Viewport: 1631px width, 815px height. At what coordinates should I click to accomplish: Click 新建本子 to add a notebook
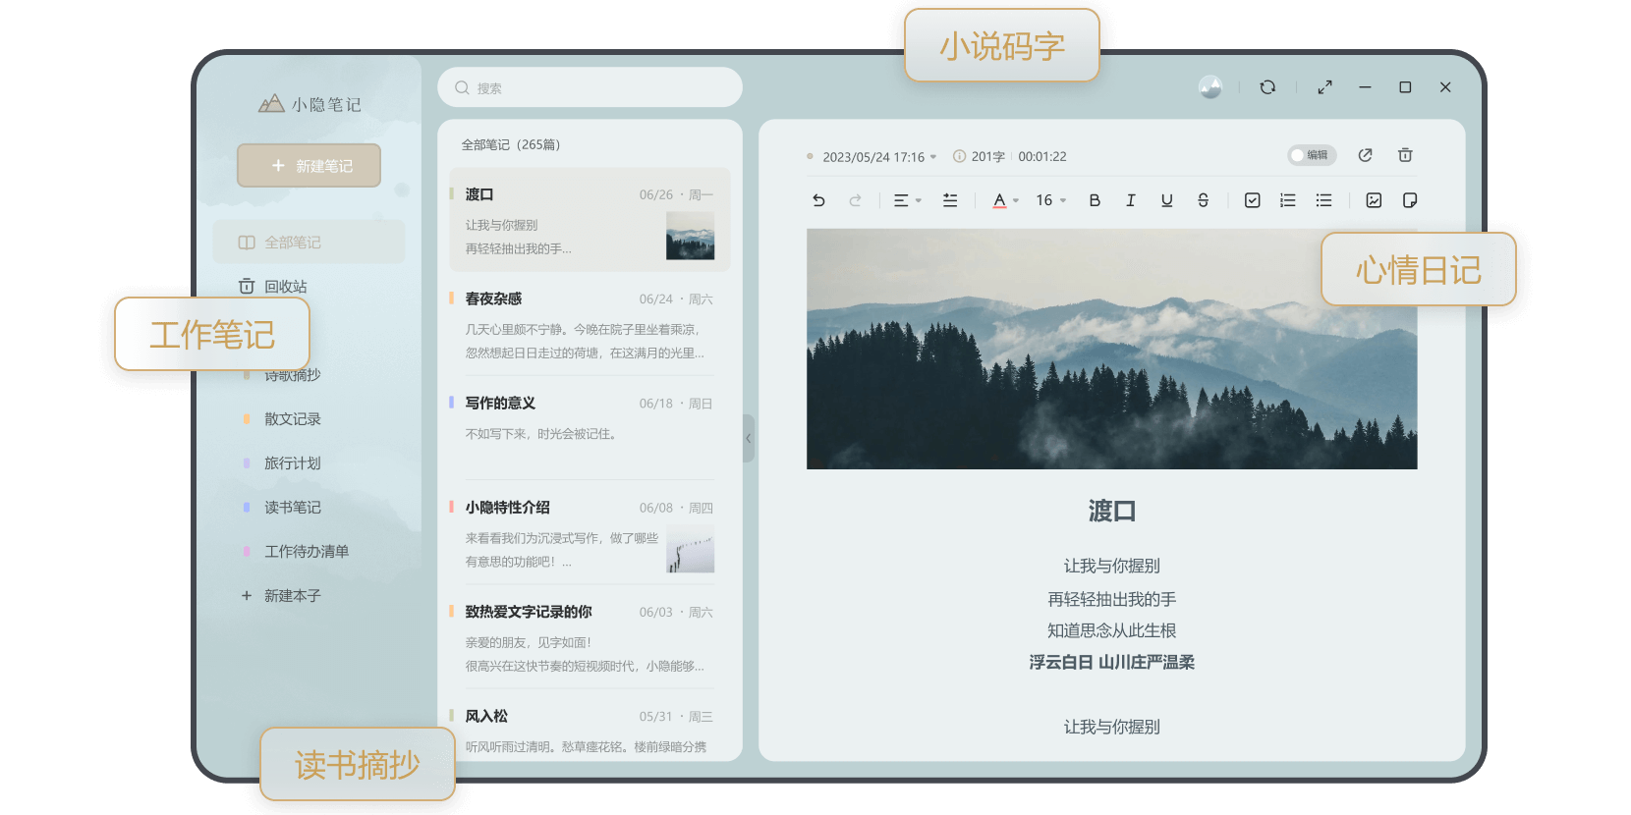pyautogui.click(x=292, y=596)
